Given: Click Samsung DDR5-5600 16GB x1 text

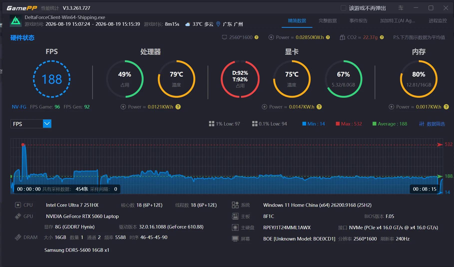Looking at the screenshot, I should [77, 250].
